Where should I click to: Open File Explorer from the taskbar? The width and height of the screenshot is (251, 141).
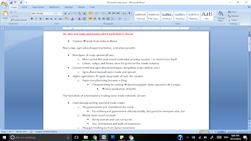[86, 137]
